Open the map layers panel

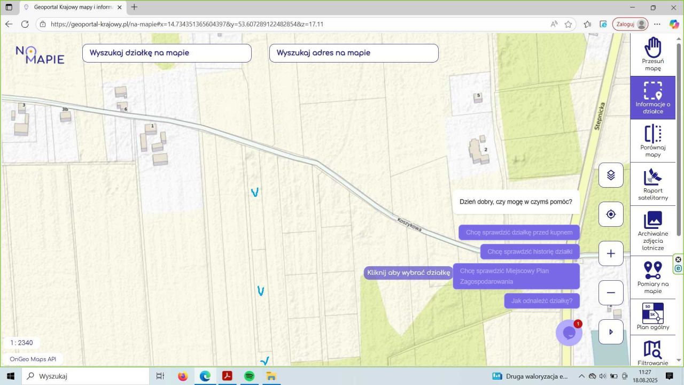coord(611,175)
